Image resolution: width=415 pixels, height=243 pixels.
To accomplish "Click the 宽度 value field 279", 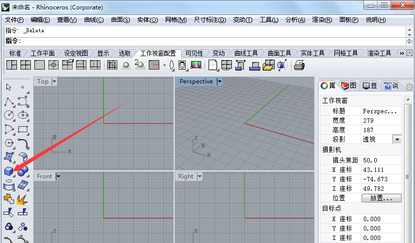I will pos(381,121).
